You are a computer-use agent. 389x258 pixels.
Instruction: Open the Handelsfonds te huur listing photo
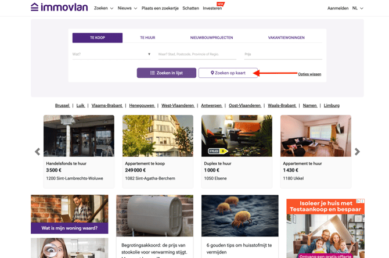click(79, 136)
